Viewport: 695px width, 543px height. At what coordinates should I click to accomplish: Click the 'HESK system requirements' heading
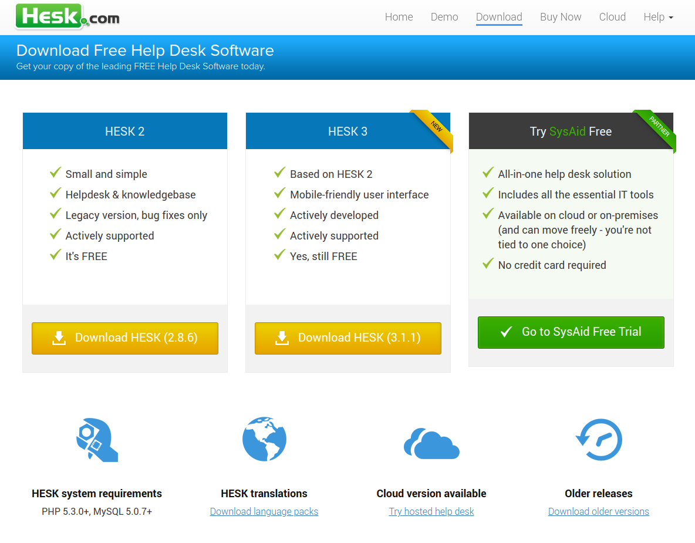tap(97, 493)
